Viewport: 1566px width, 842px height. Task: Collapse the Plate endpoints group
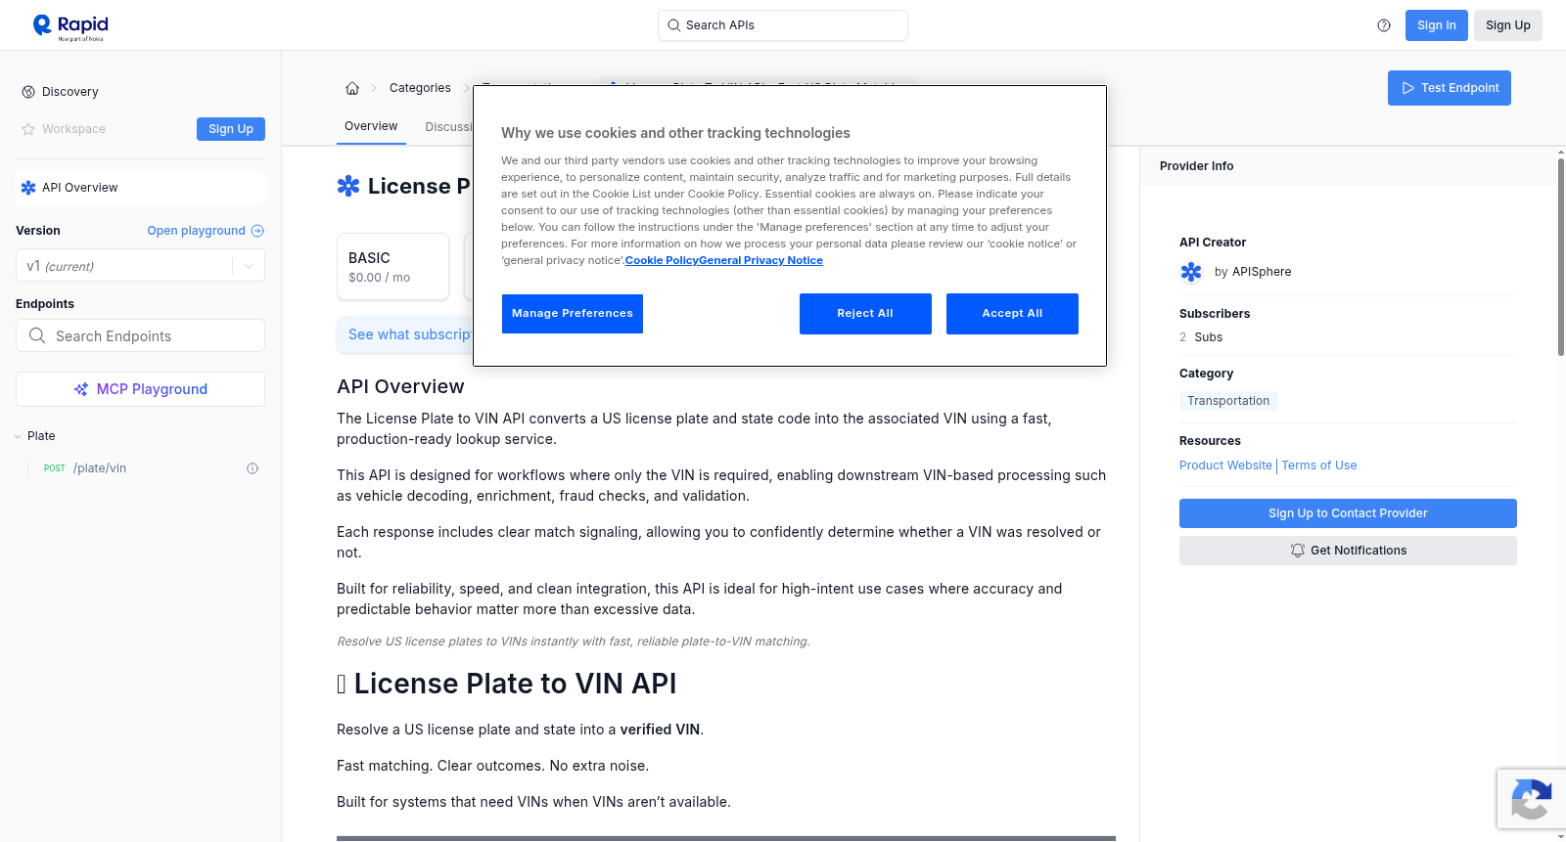(18, 436)
